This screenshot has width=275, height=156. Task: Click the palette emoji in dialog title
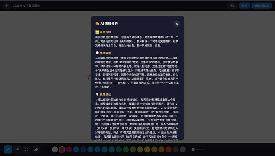pyautogui.click(x=97, y=23)
